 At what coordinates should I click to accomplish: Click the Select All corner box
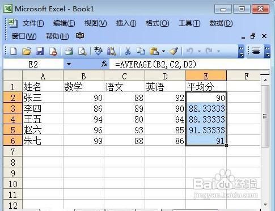pos(13,75)
